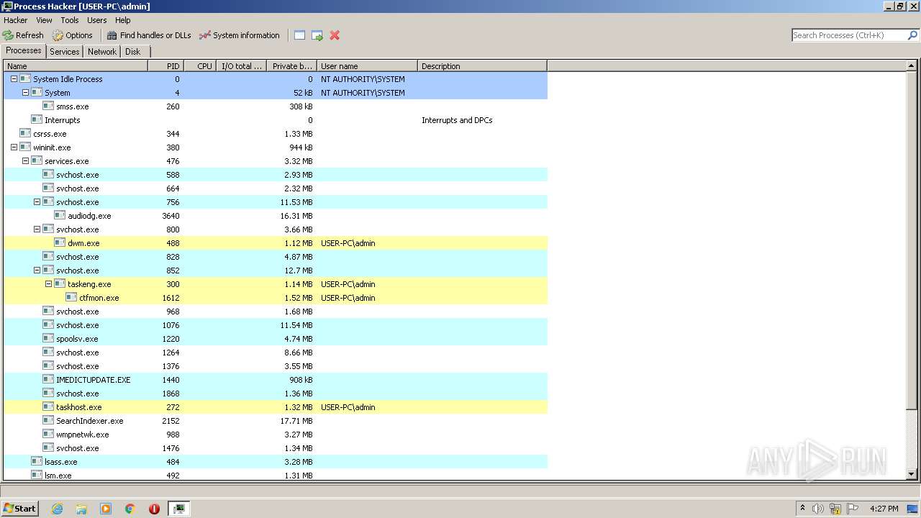Collapse the services.exe tree node
This screenshot has width=921, height=518.
(x=25, y=161)
